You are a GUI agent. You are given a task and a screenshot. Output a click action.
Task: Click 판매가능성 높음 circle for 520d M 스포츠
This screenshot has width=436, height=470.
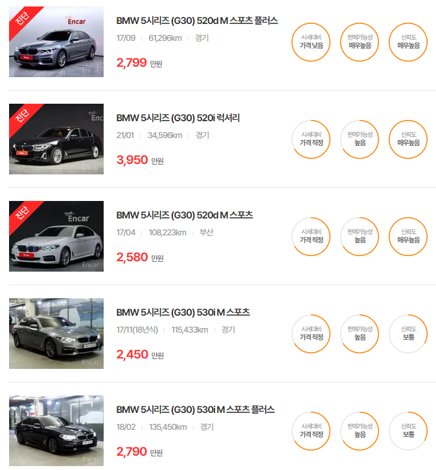point(360,237)
